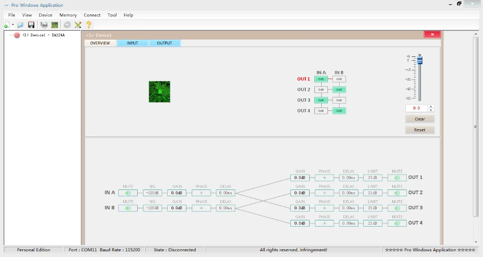Click the 0.0 gain value field
The image size is (483, 257).
pyautogui.click(x=416, y=108)
